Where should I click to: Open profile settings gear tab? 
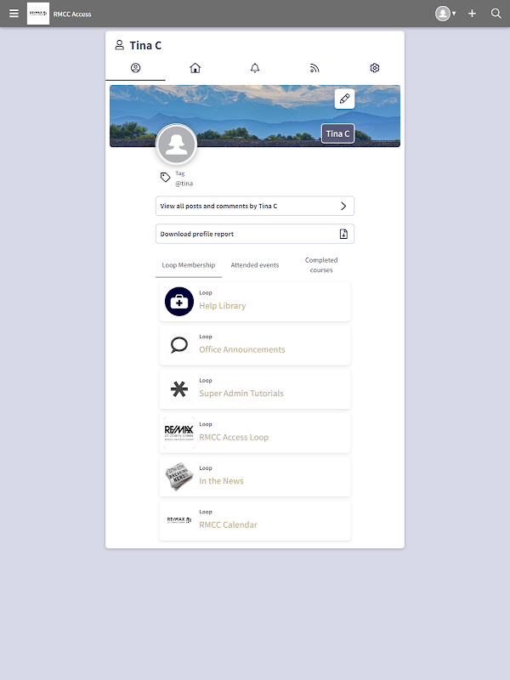tap(375, 68)
